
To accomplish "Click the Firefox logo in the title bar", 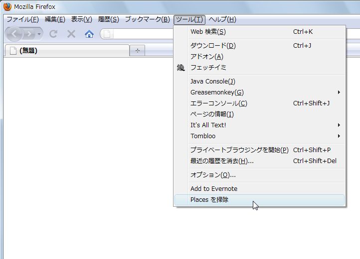I will (x=7, y=6).
